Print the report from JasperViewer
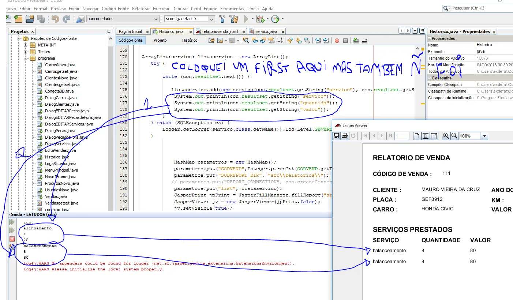The image size is (513, 300). coord(345,136)
